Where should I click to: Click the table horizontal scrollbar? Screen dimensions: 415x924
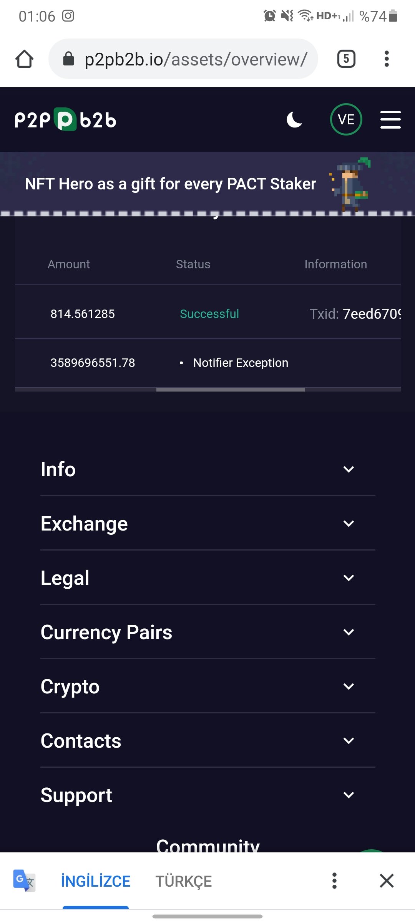click(231, 390)
